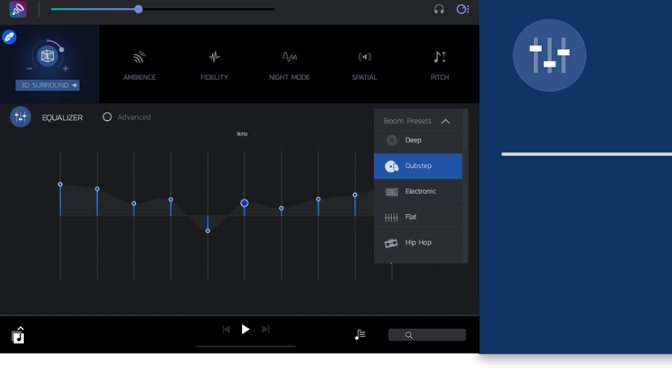The height and width of the screenshot is (373, 672).
Task: Open the playlist queue icon
Action: (360, 334)
